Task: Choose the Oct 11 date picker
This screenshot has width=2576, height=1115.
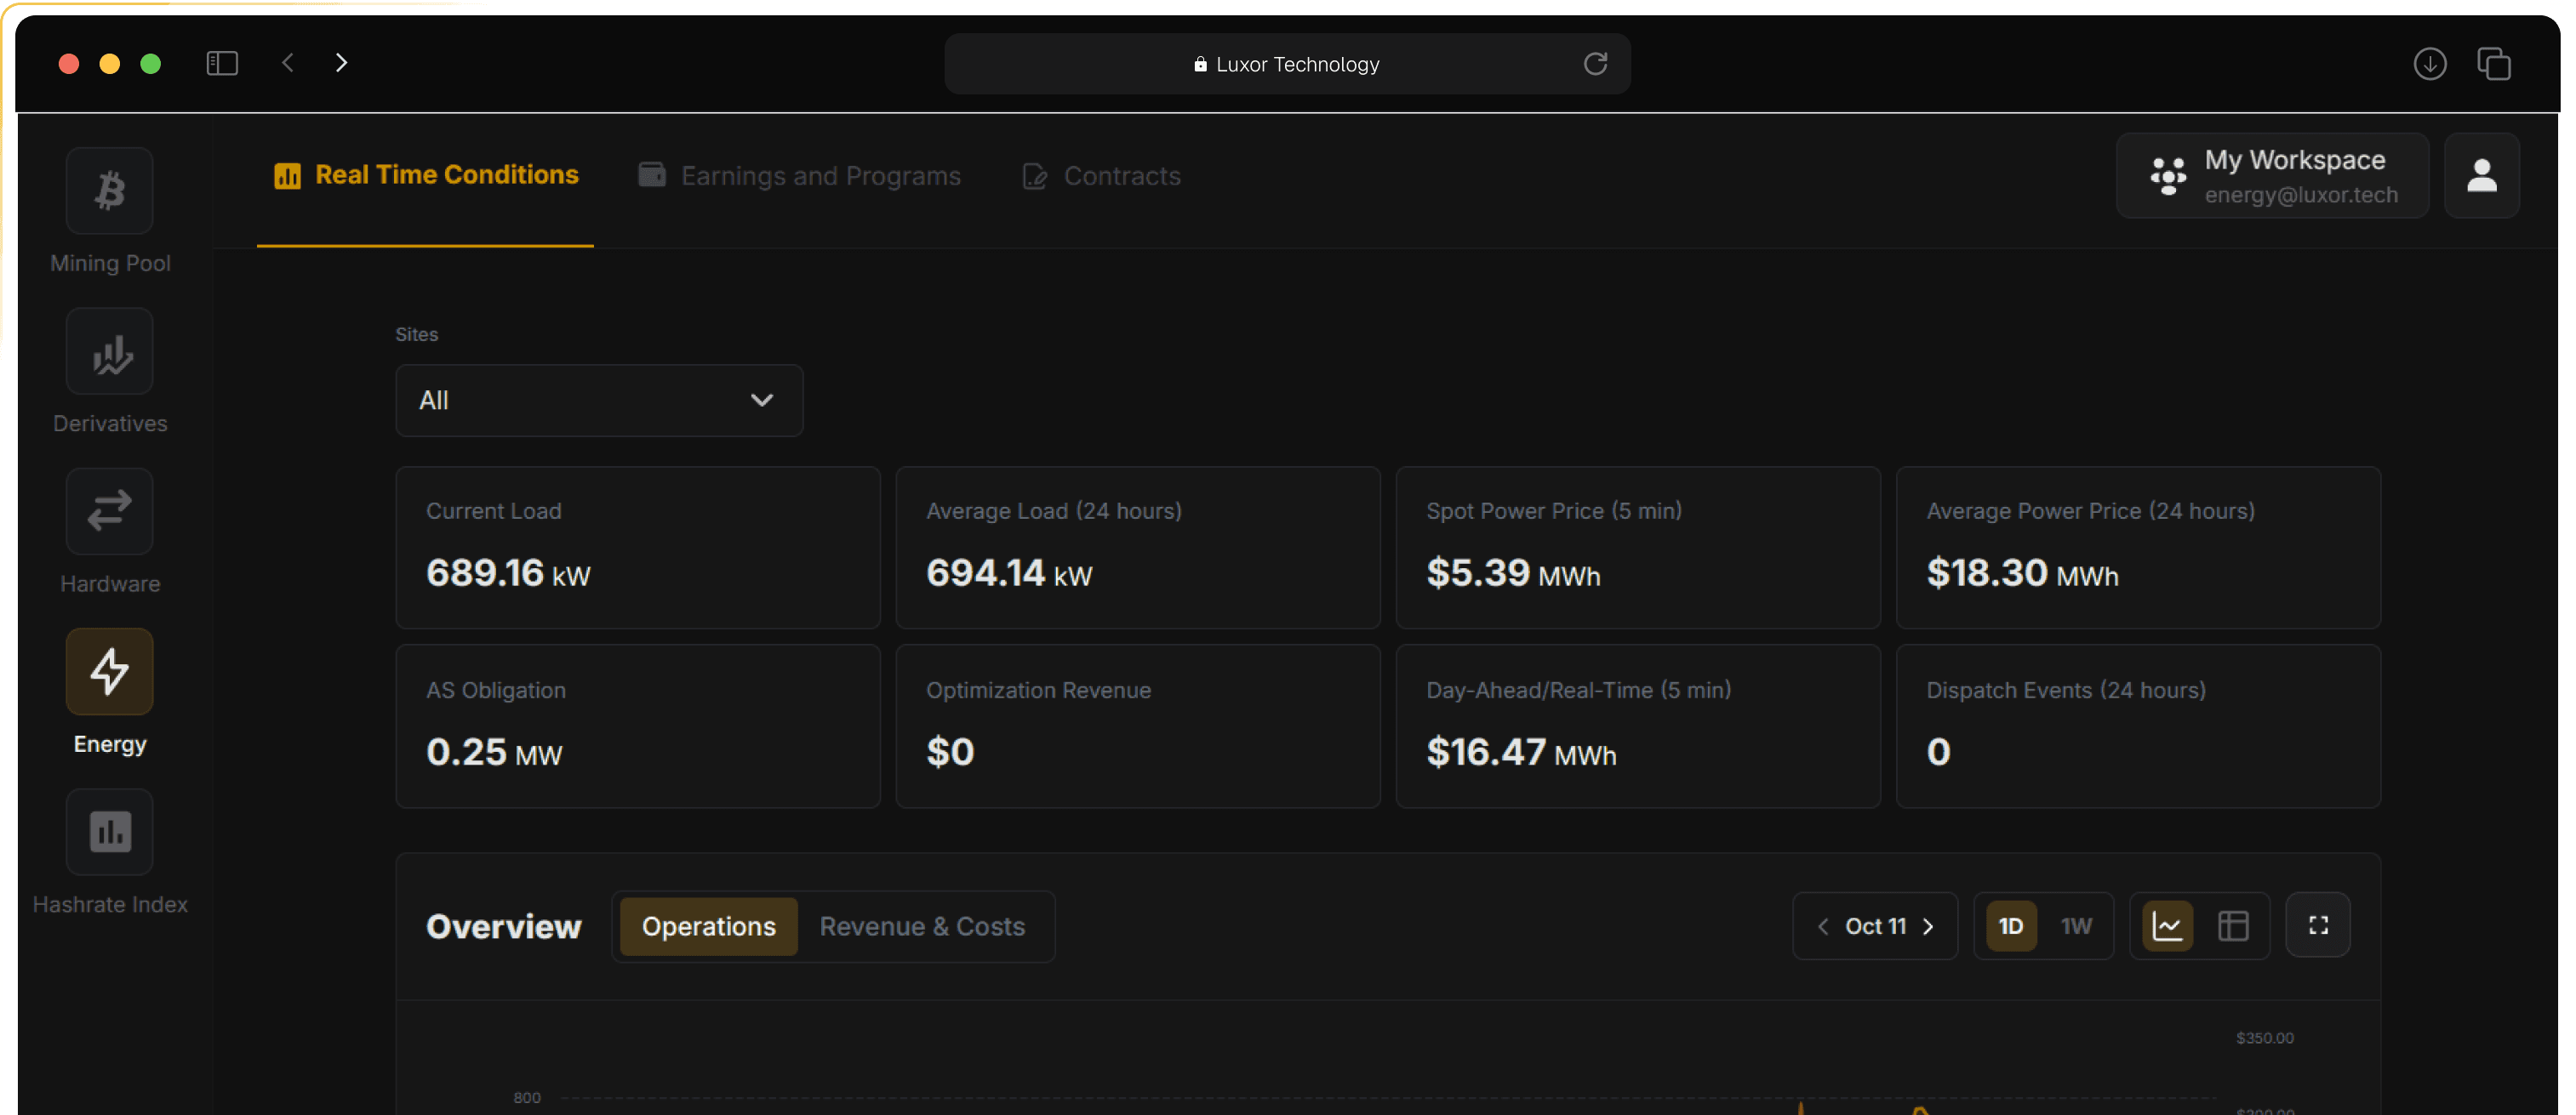Action: click(x=1875, y=926)
